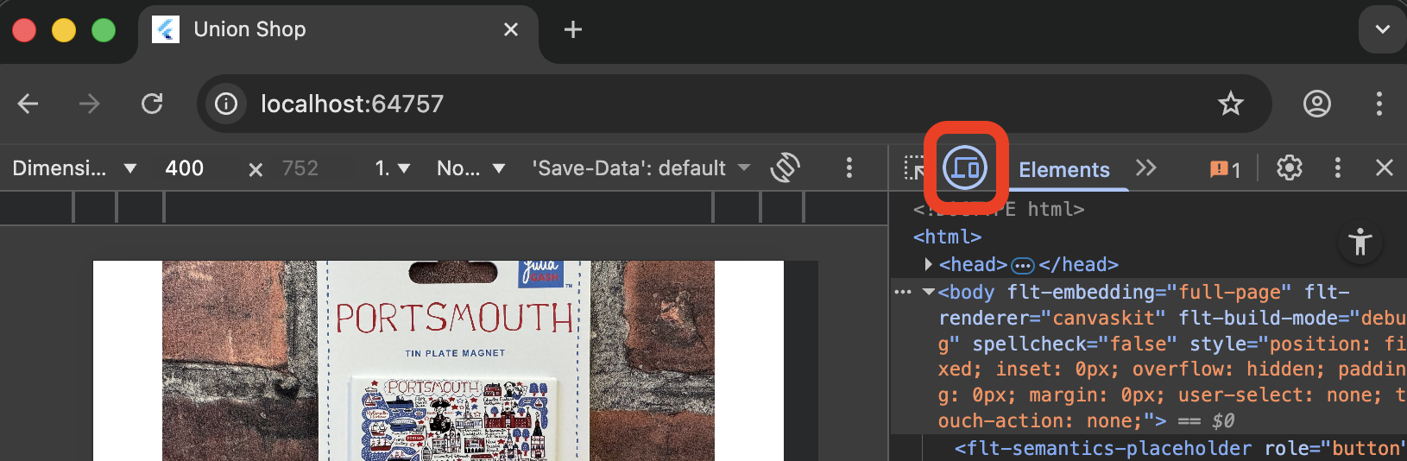Open the tab search dropdown

click(1383, 29)
